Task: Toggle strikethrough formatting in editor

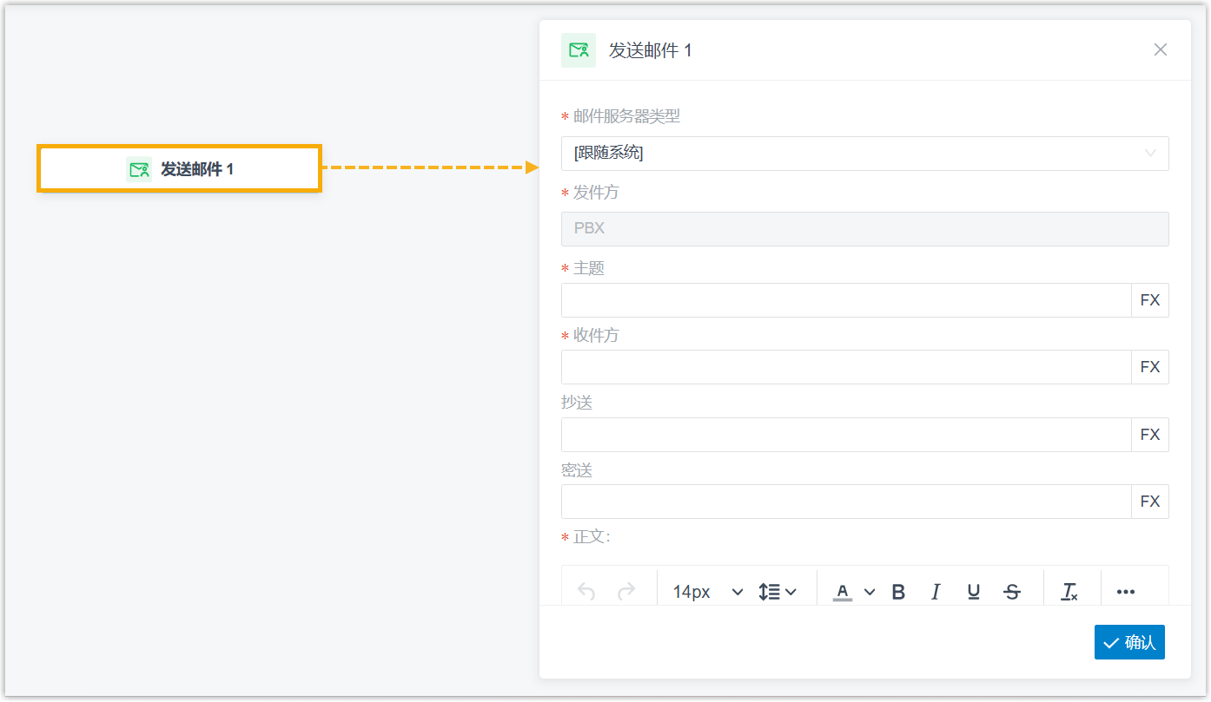Action: [x=1012, y=592]
